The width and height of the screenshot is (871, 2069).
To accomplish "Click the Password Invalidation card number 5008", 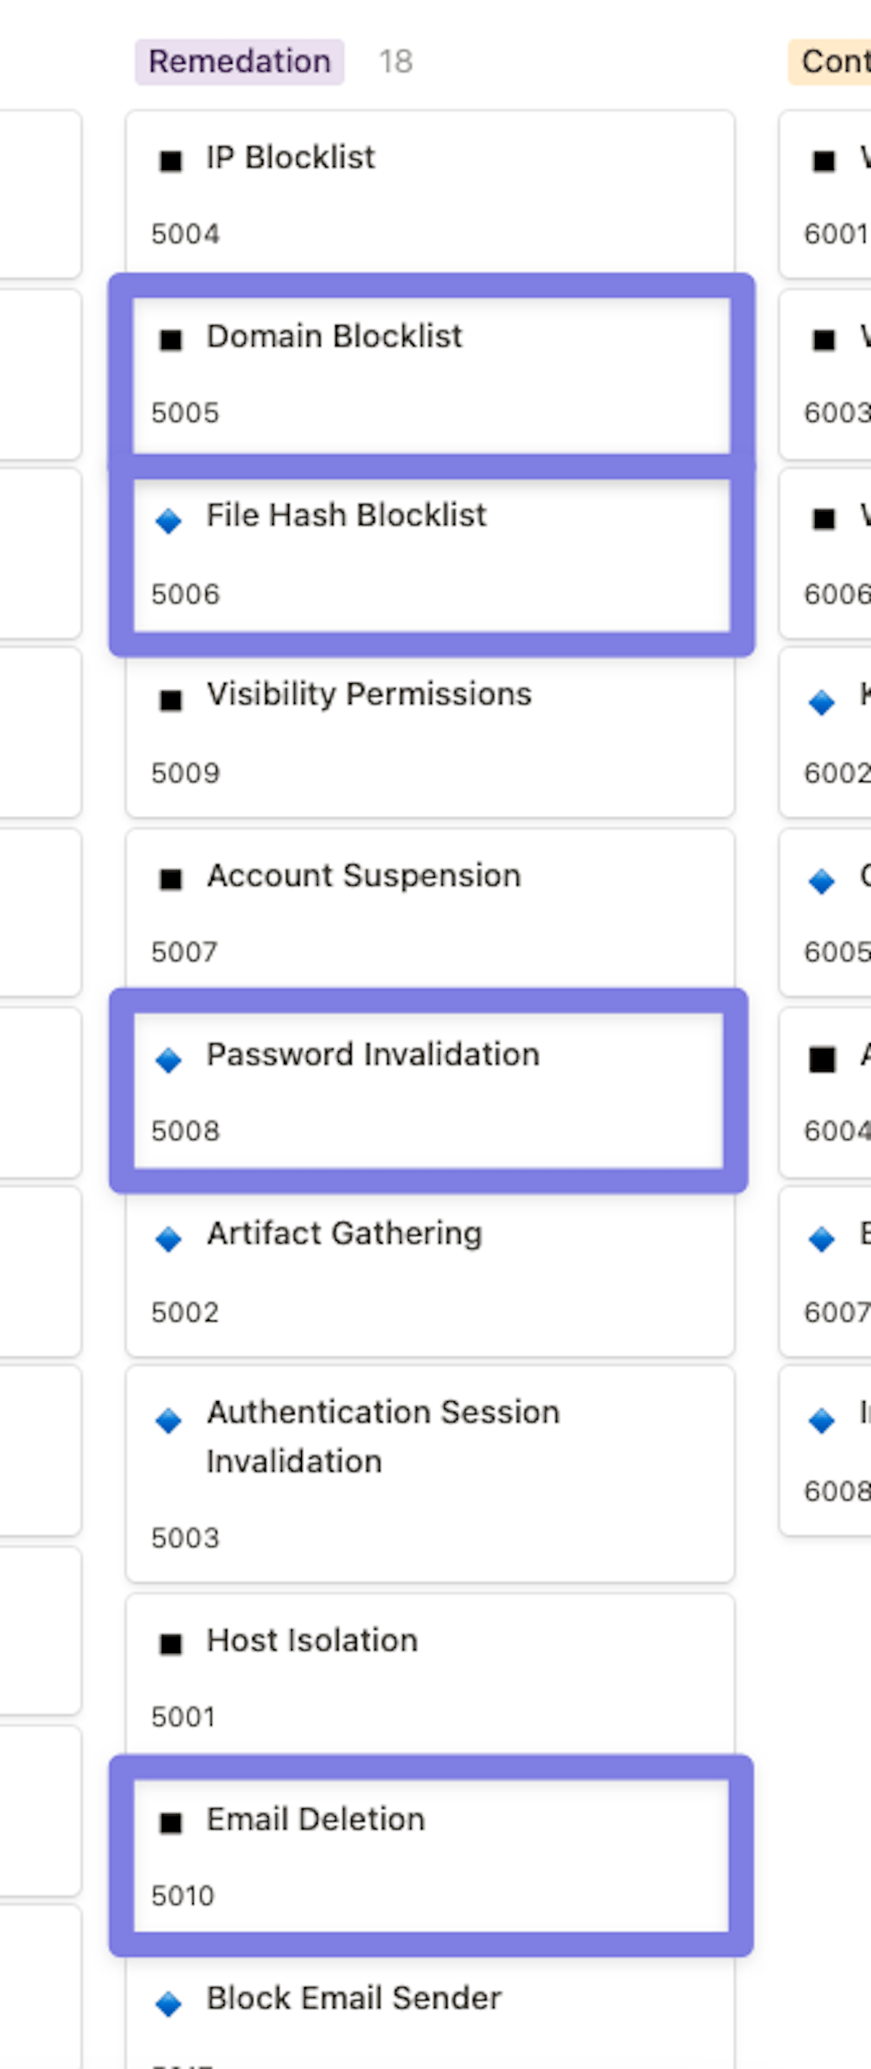I will (185, 1131).
